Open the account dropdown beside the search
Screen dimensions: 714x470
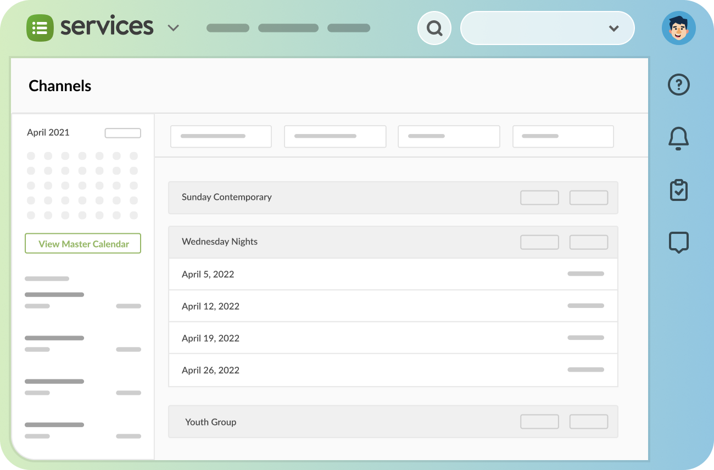click(615, 27)
